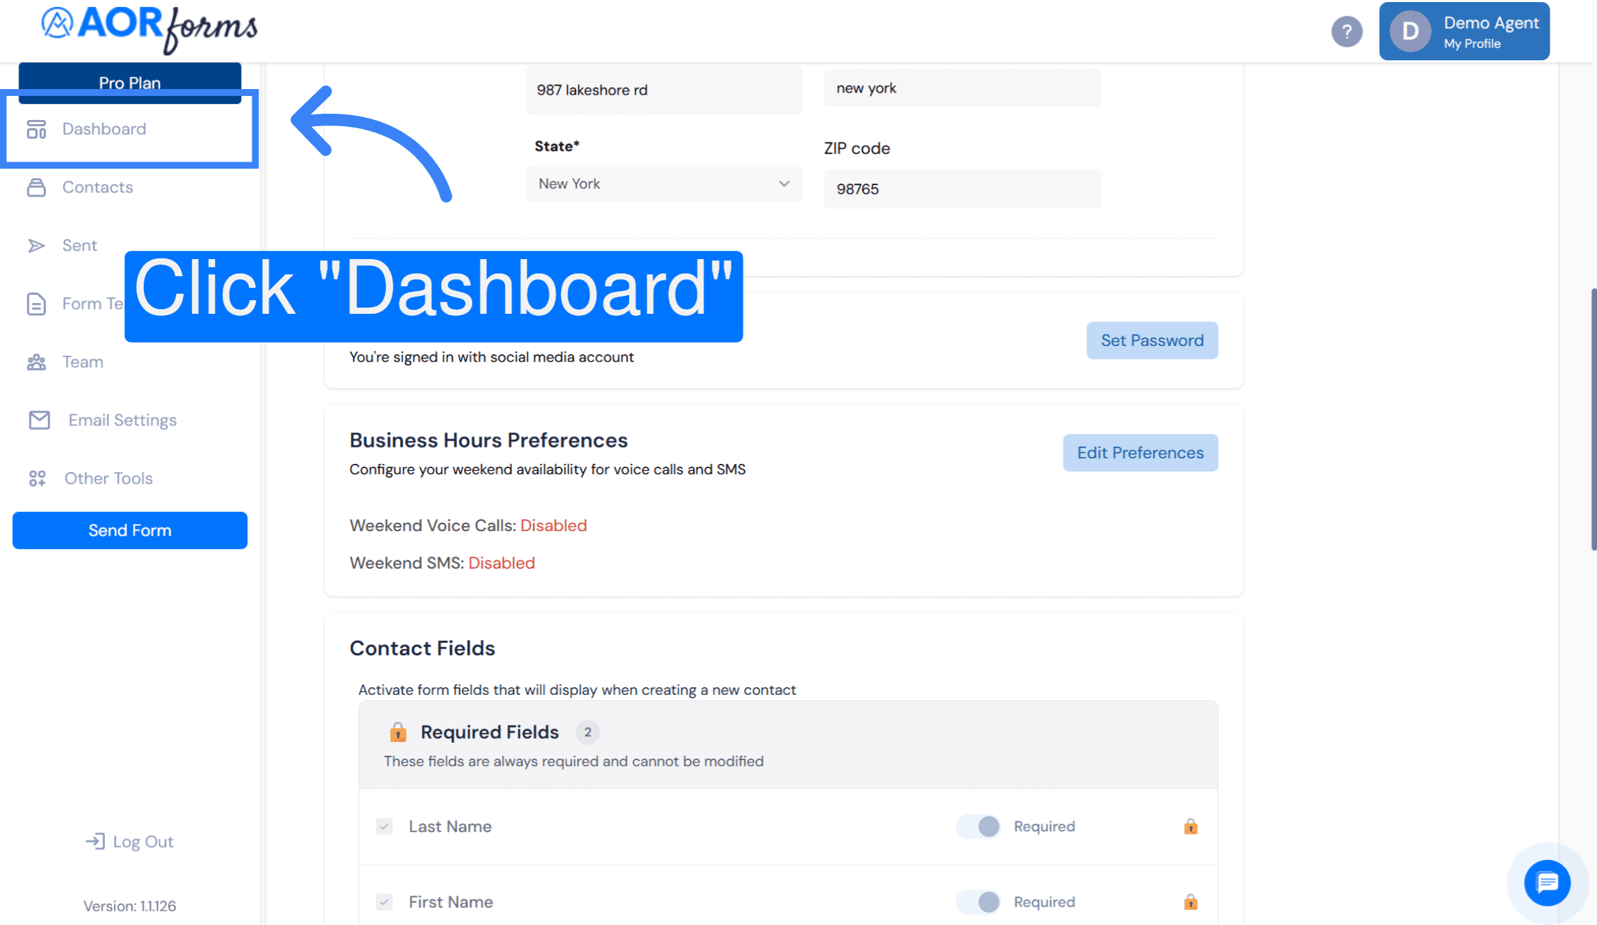Viewport: 1597px width, 925px height.
Task: Click the page vertical scrollbar
Action: pos(1593,419)
